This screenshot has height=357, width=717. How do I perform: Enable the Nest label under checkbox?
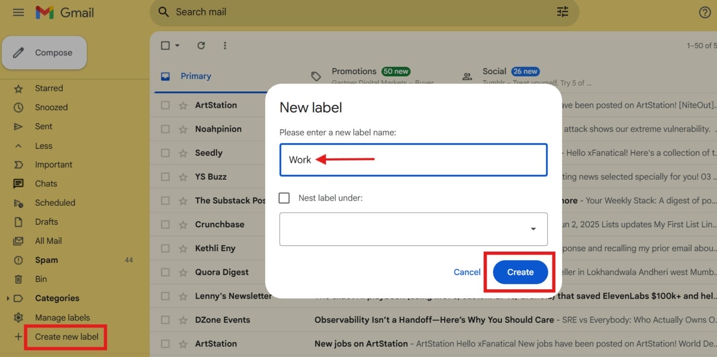click(x=284, y=197)
